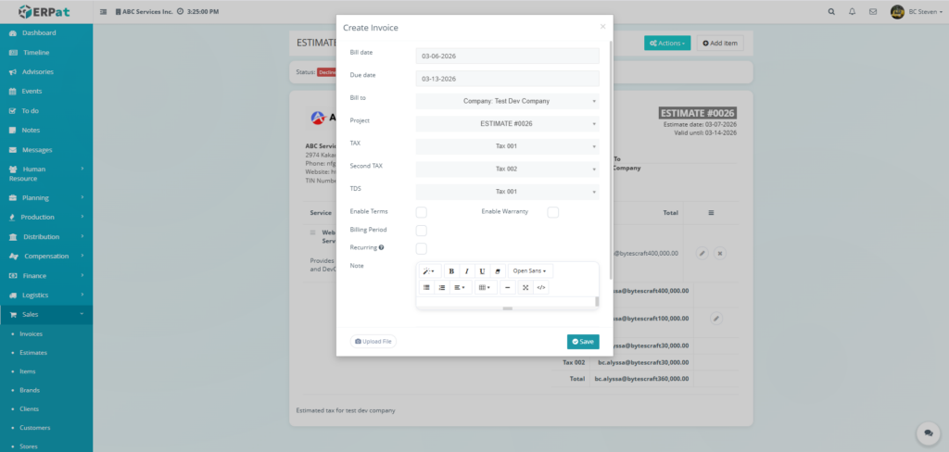
Task: Enable the Warranty checkbox
Action: pyautogui.click(x=552, y=212)
